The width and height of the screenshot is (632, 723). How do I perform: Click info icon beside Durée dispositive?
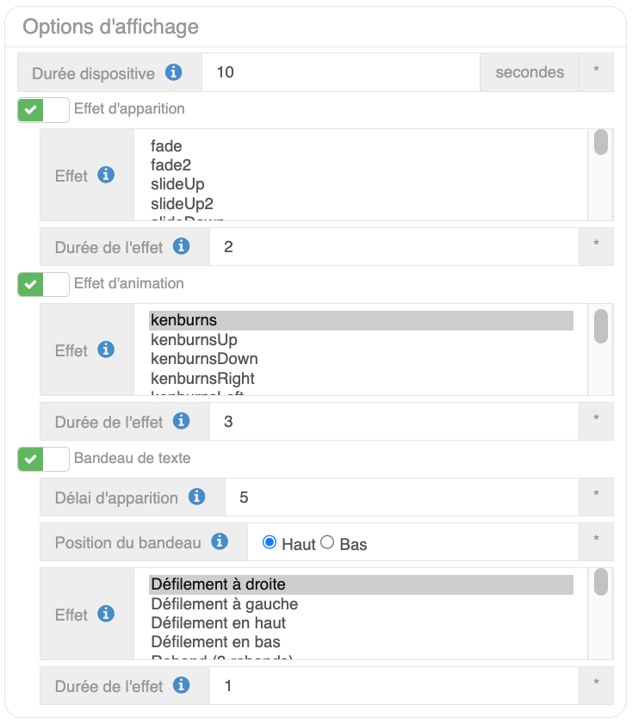click(173, 72)
